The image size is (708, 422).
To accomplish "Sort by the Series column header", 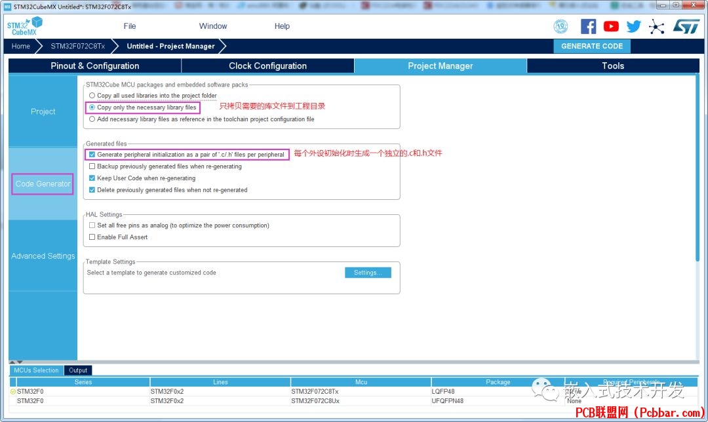I will click(83, 382).
